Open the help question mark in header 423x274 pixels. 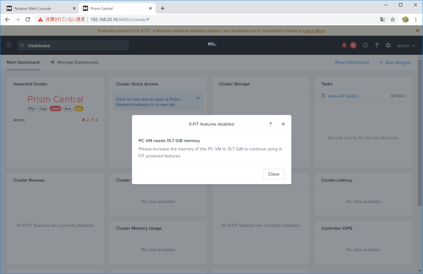pyautogui.click(x=377, y=45)
